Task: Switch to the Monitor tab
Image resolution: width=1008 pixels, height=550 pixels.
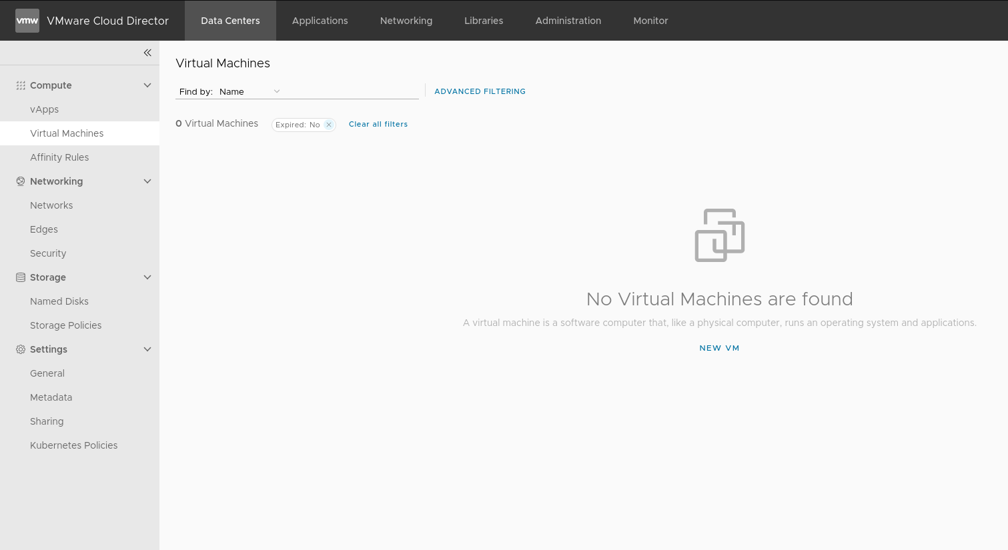Action: pos(650,21)
